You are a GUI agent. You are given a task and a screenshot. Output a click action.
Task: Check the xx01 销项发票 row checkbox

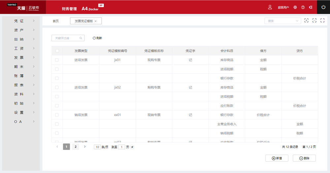coord(57,115)
